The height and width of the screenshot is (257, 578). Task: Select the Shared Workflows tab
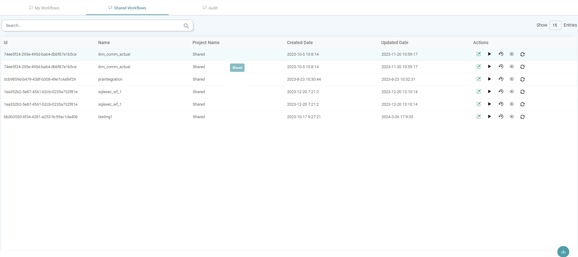coord(127,8)
